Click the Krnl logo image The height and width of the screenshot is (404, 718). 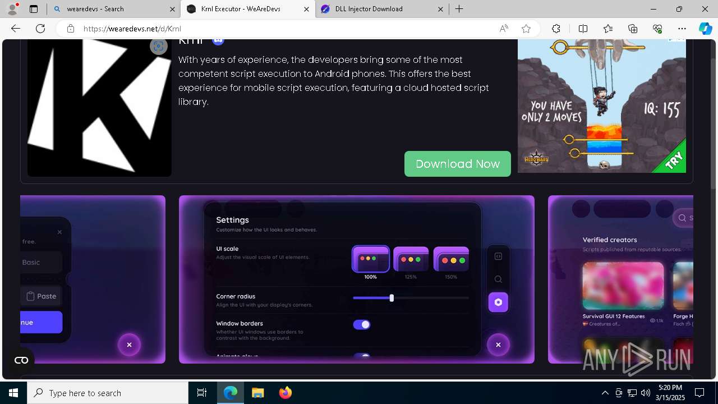99,108
